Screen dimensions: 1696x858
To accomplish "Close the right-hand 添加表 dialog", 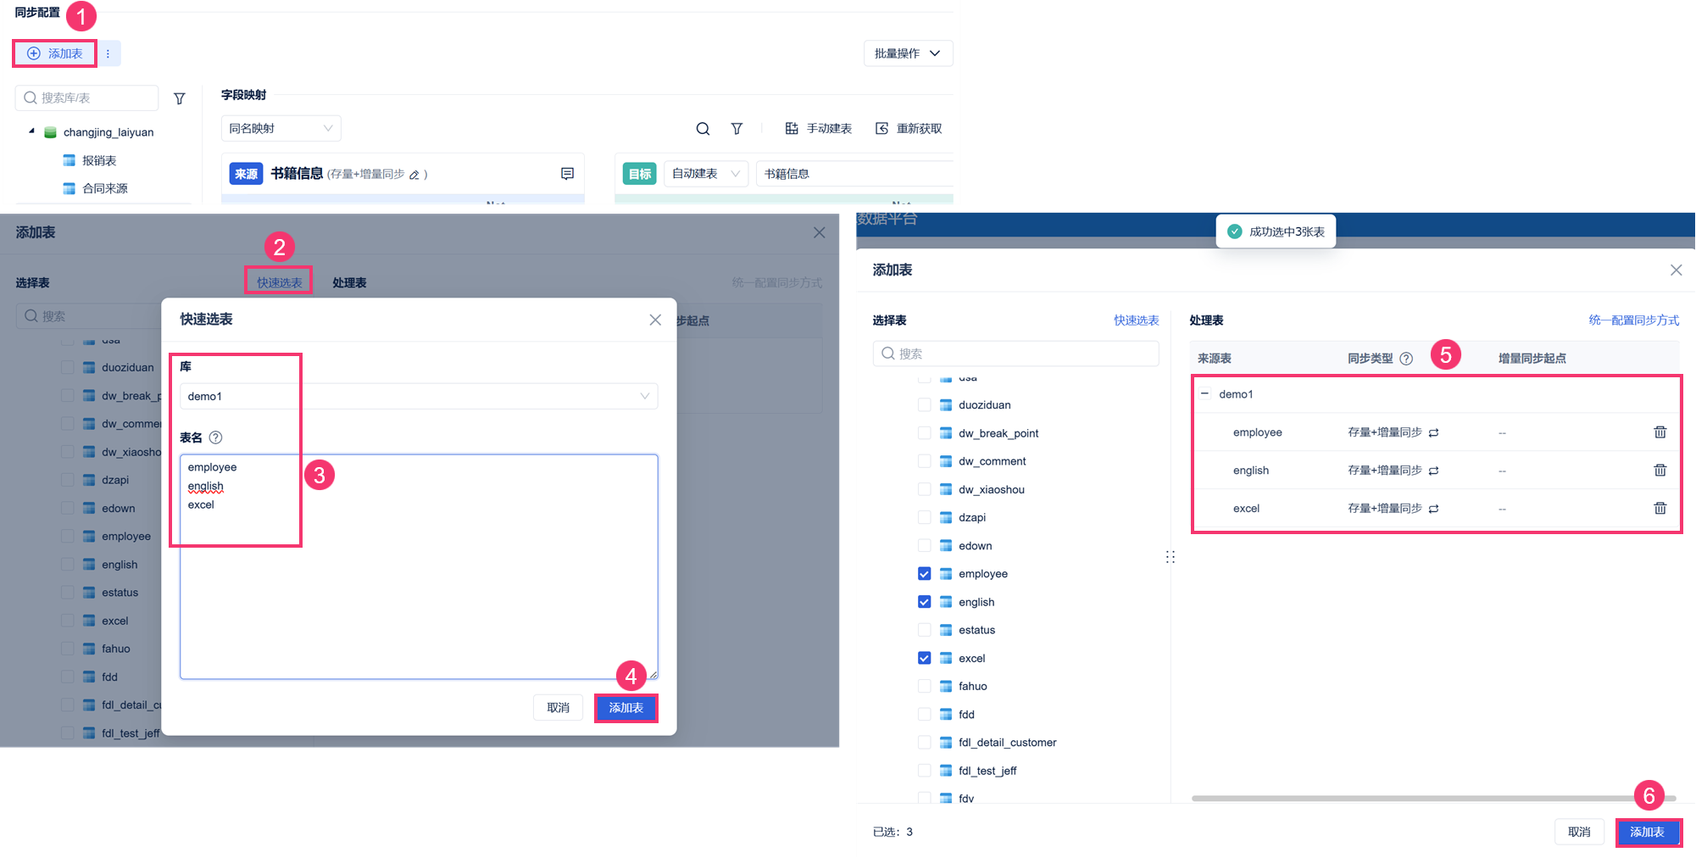I will (1676, 270).
